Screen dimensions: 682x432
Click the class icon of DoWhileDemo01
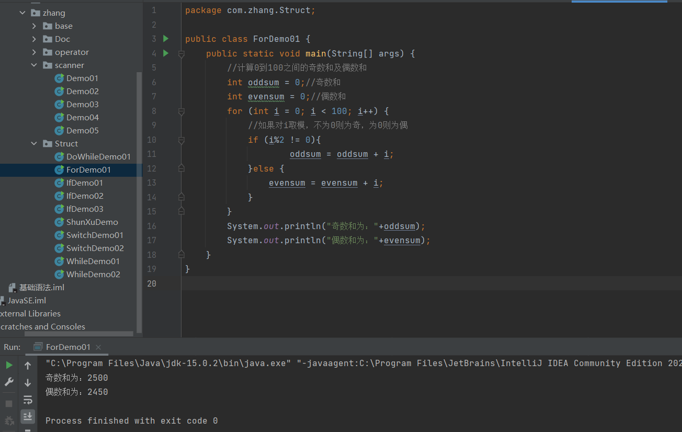coord(59,157)
